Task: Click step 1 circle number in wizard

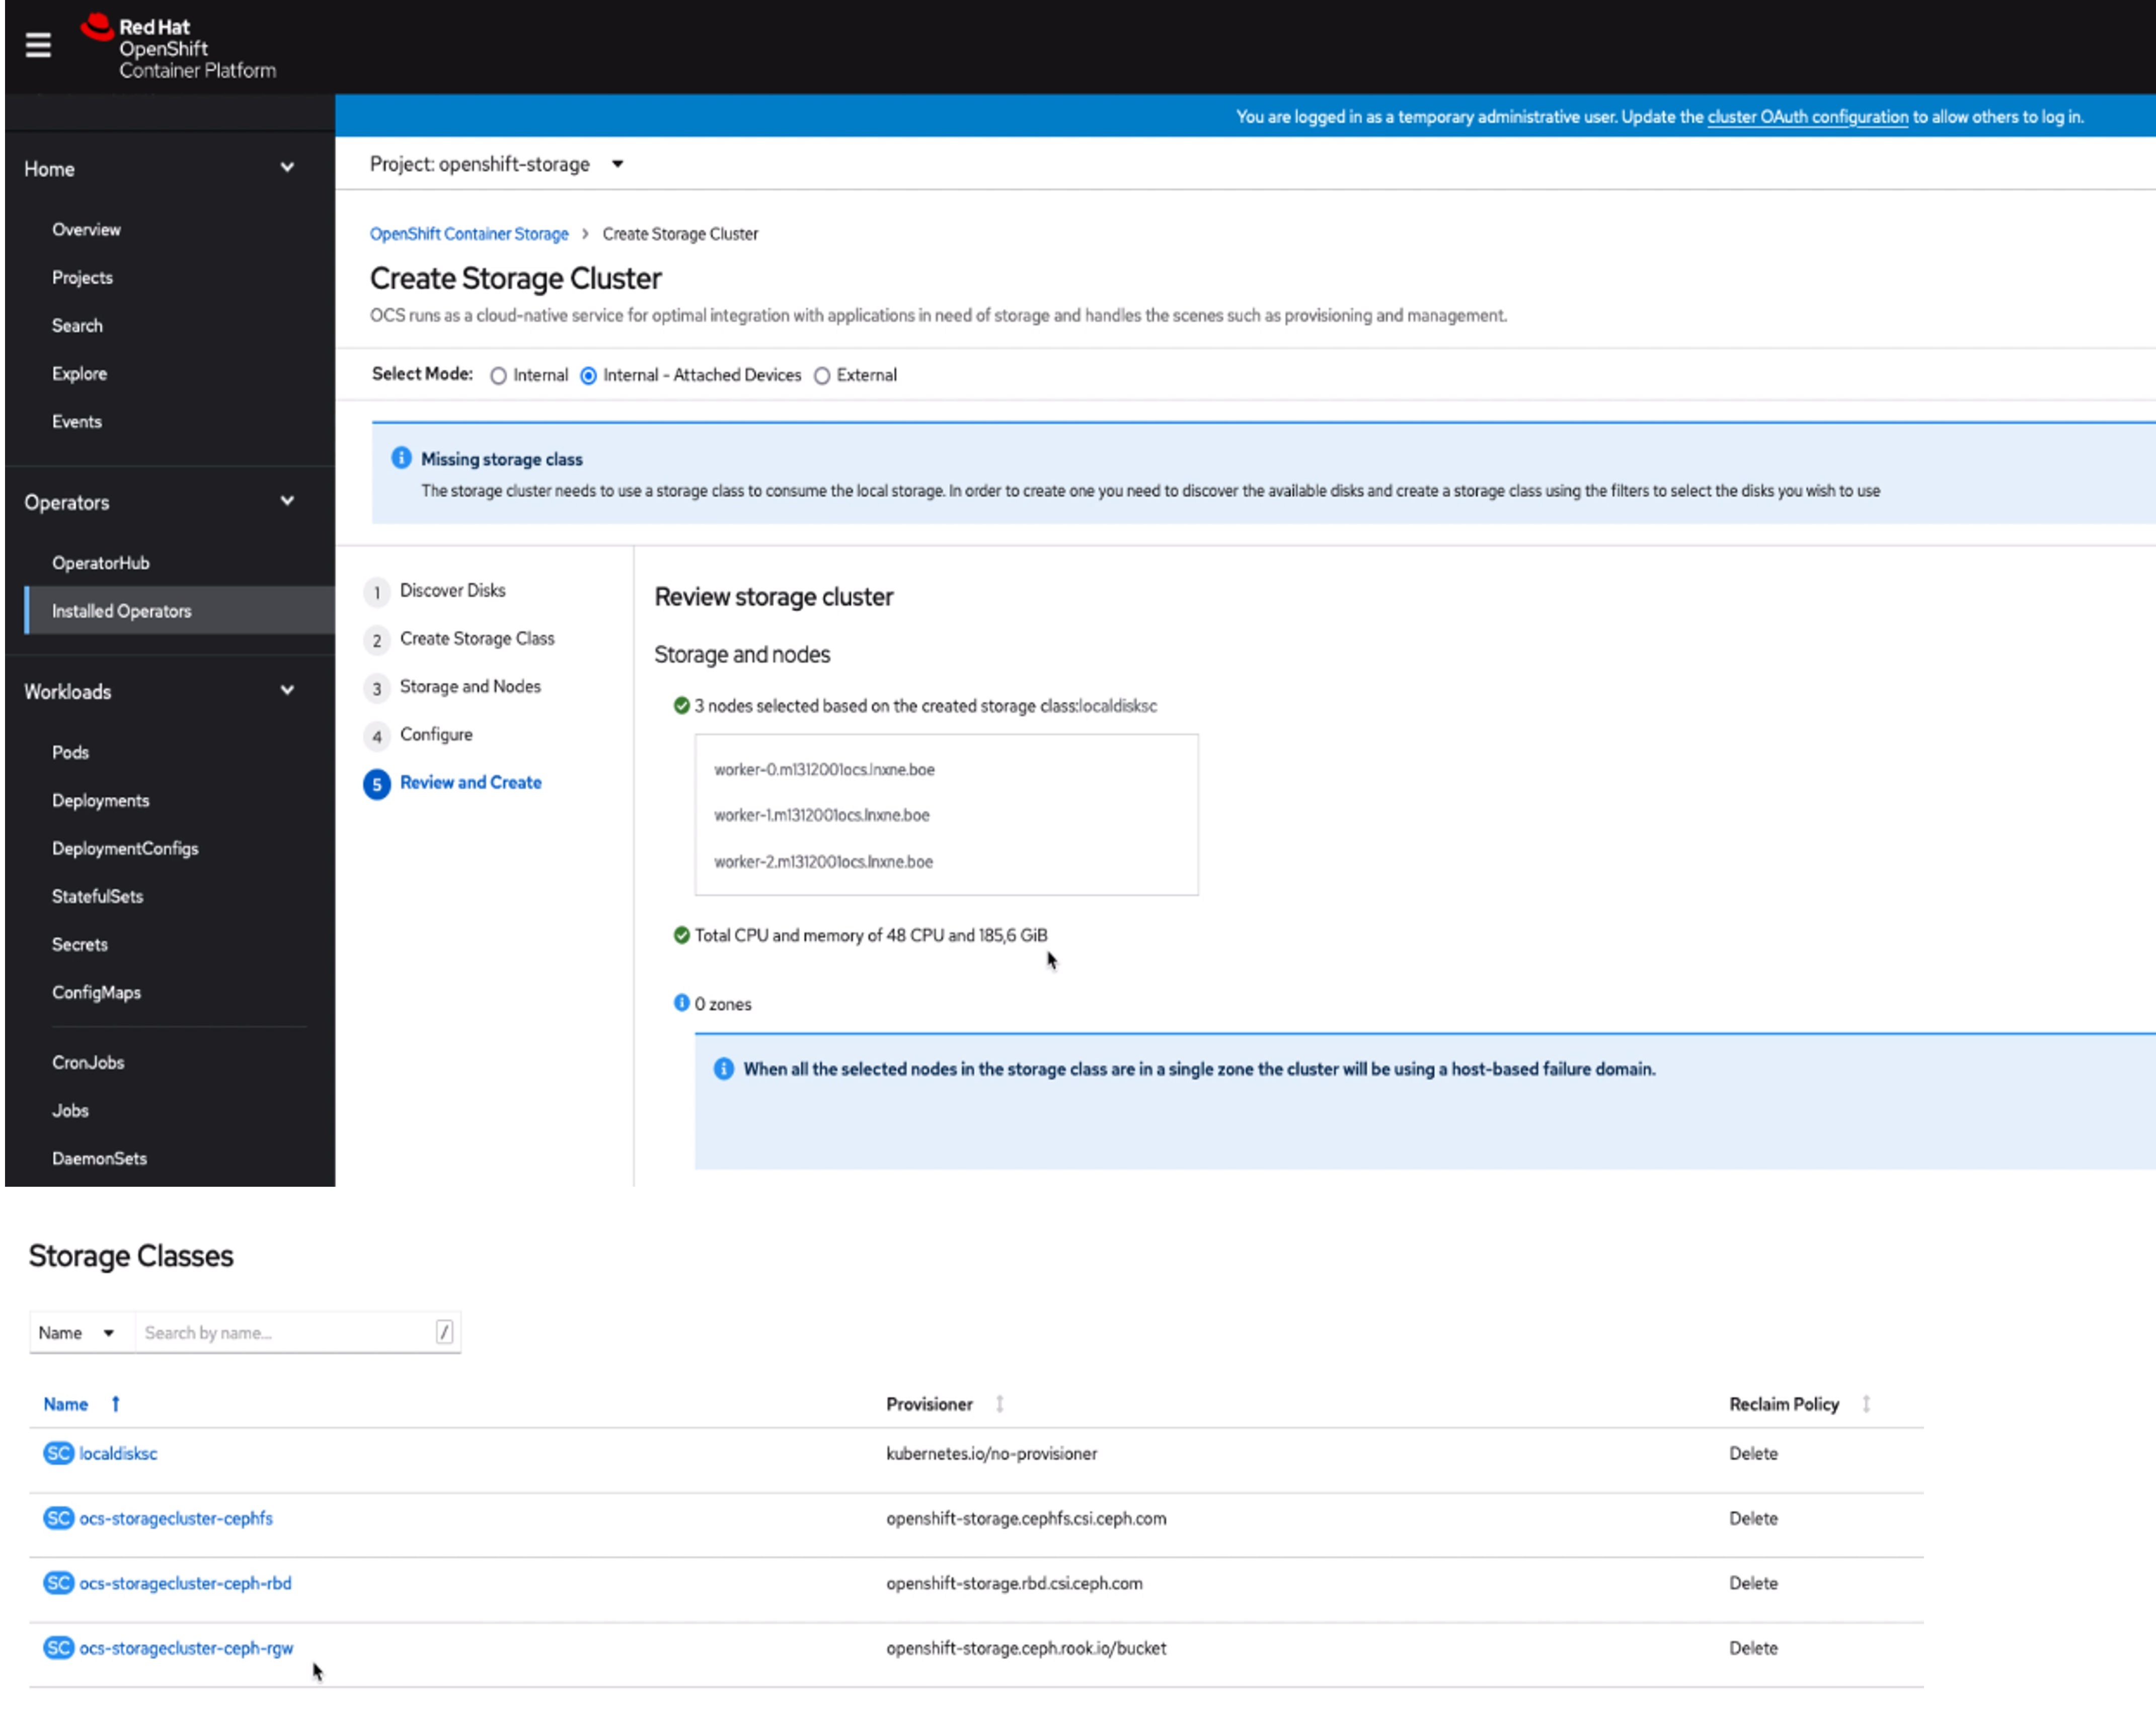Action: 377,592
